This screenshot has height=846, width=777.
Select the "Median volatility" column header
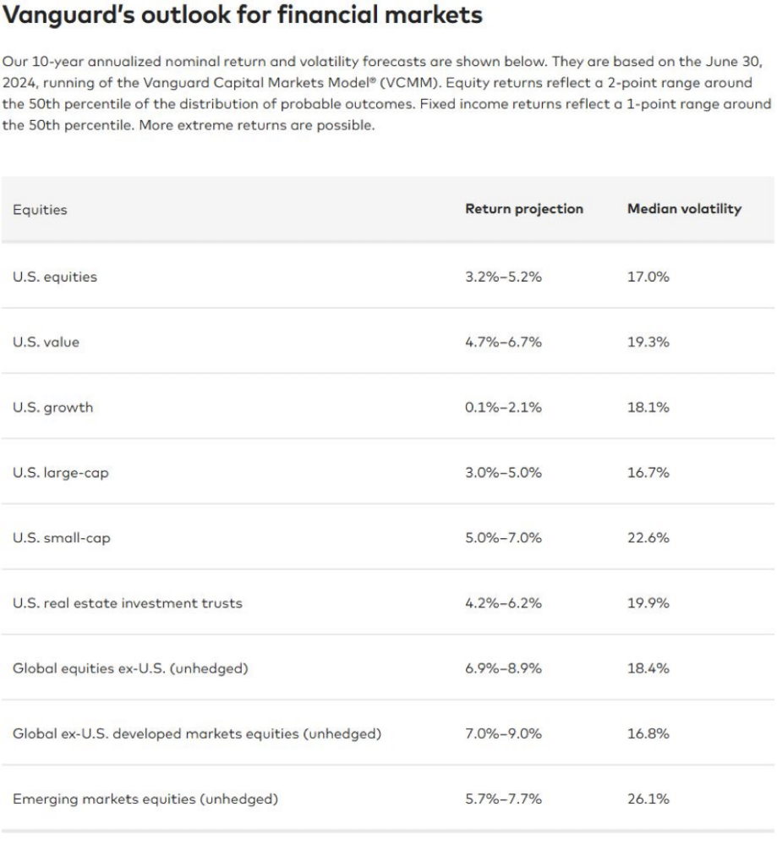(x=684, y=209)
